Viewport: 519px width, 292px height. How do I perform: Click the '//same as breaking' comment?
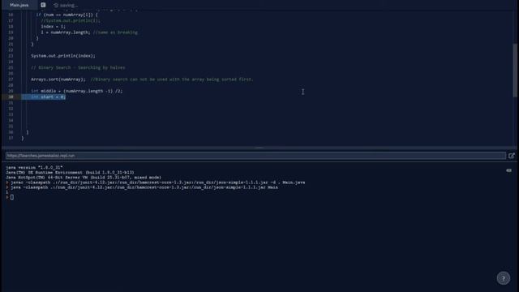pos(115,32)
